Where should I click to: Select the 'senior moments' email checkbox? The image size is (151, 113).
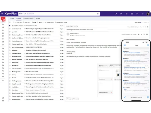point(10,29)
